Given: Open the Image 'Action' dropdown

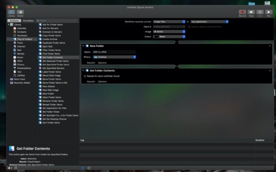Looking at the screenshot, I should coord(169,31).
